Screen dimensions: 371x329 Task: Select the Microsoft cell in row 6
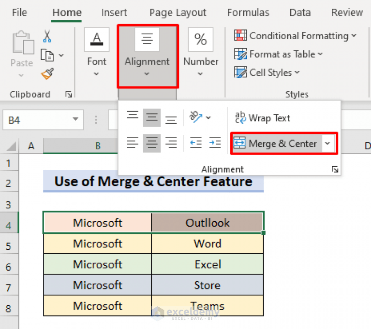coord(98,264)
